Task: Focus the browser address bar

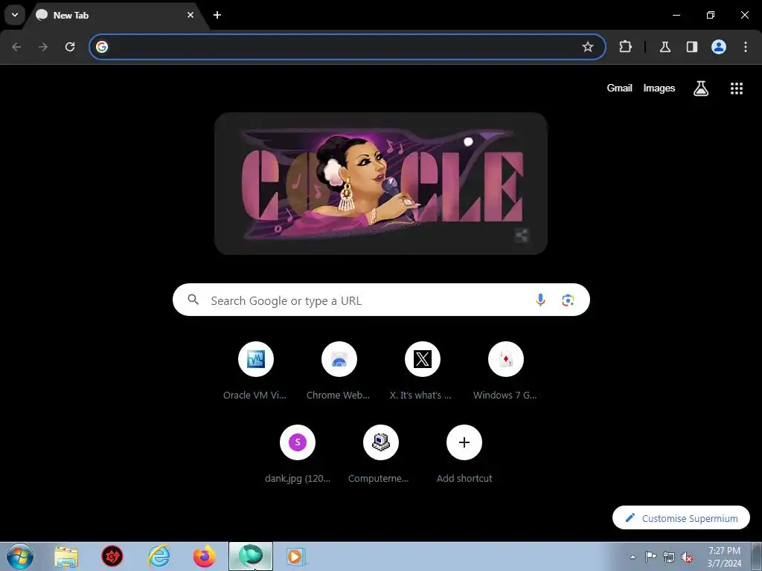Action: [x=347, y=47]
